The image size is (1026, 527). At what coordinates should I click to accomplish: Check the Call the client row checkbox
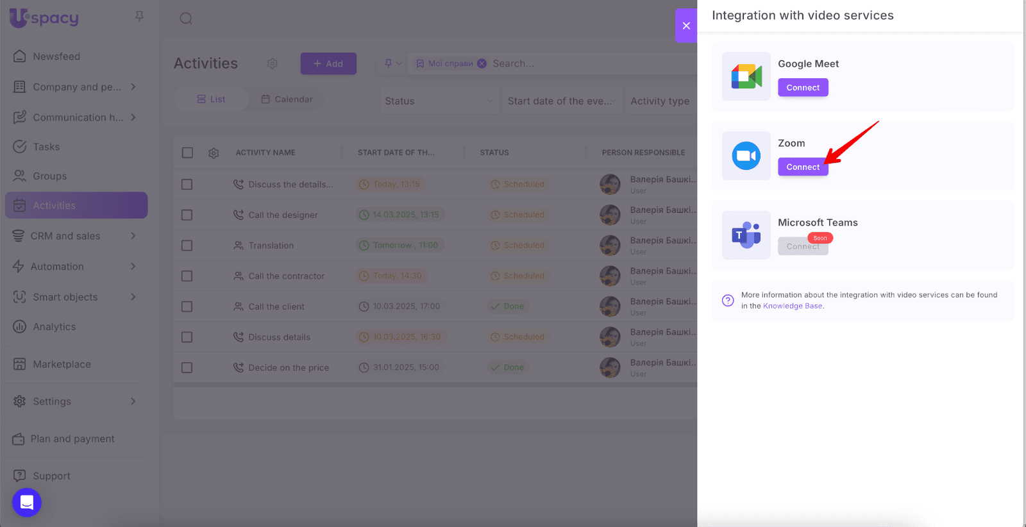tap(187, 306)
